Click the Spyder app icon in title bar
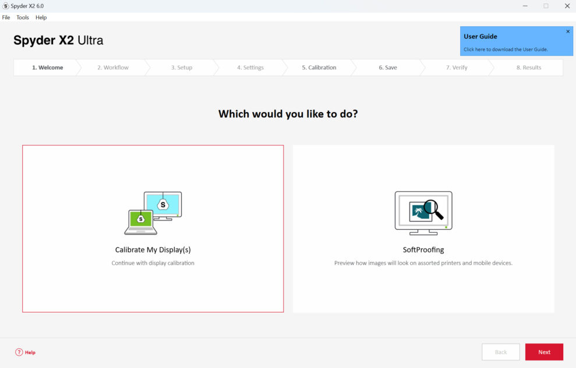This screenshot has width=576, height=368. (6, 6)
